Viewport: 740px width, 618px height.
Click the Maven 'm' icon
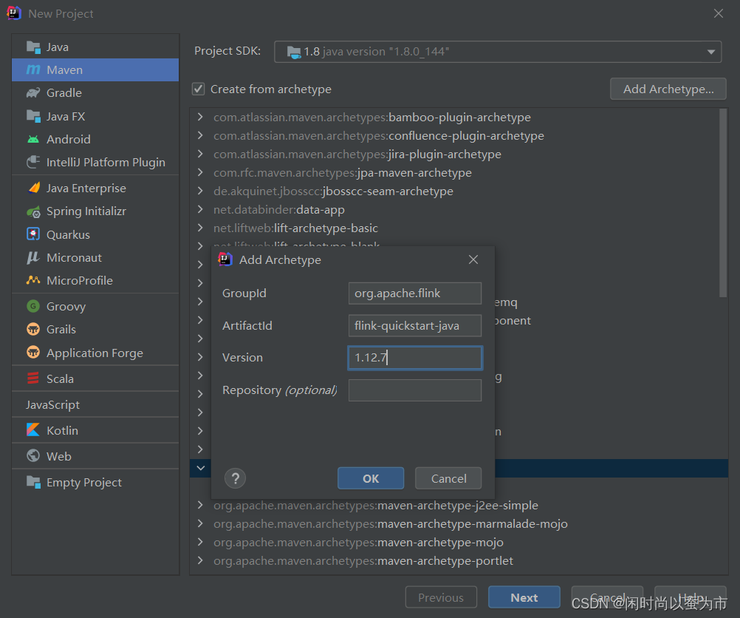pos(33,70)
